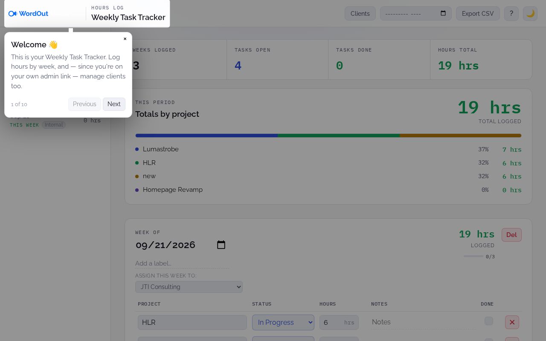546x341 pixels.
Task: Remove the HLR row with red X
Action: coord(512,322)
